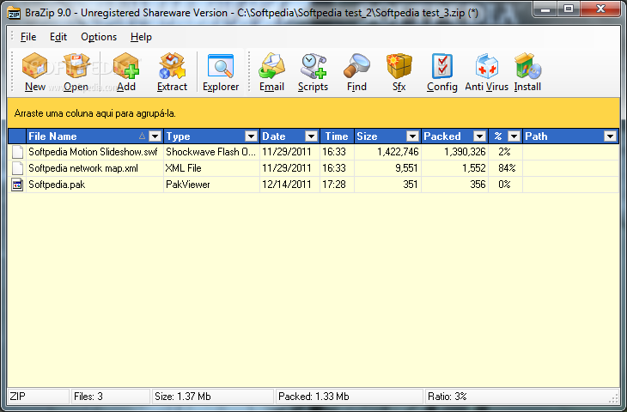Click the 0% ratio cell
627x412 pixels.
[x=505, y=185]
